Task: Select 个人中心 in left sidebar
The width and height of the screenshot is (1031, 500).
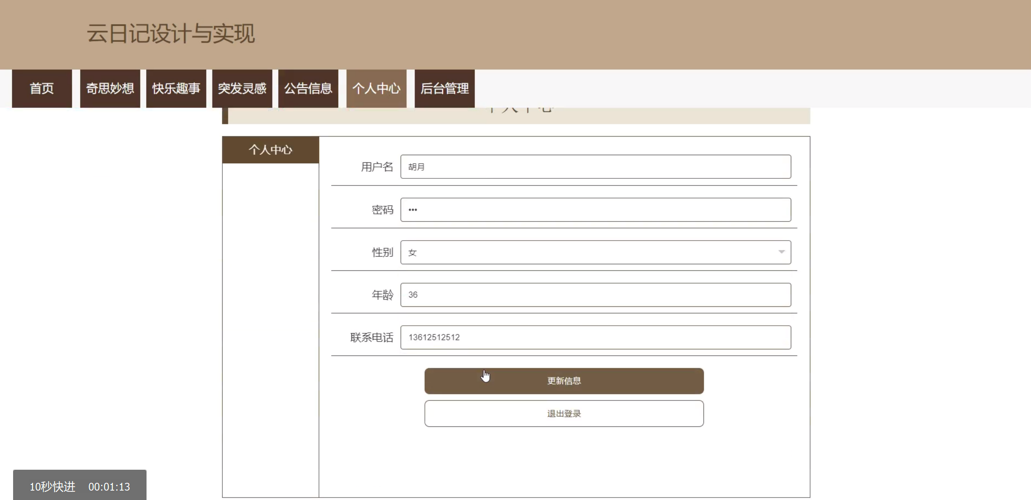Action: [x=270, y=150]
